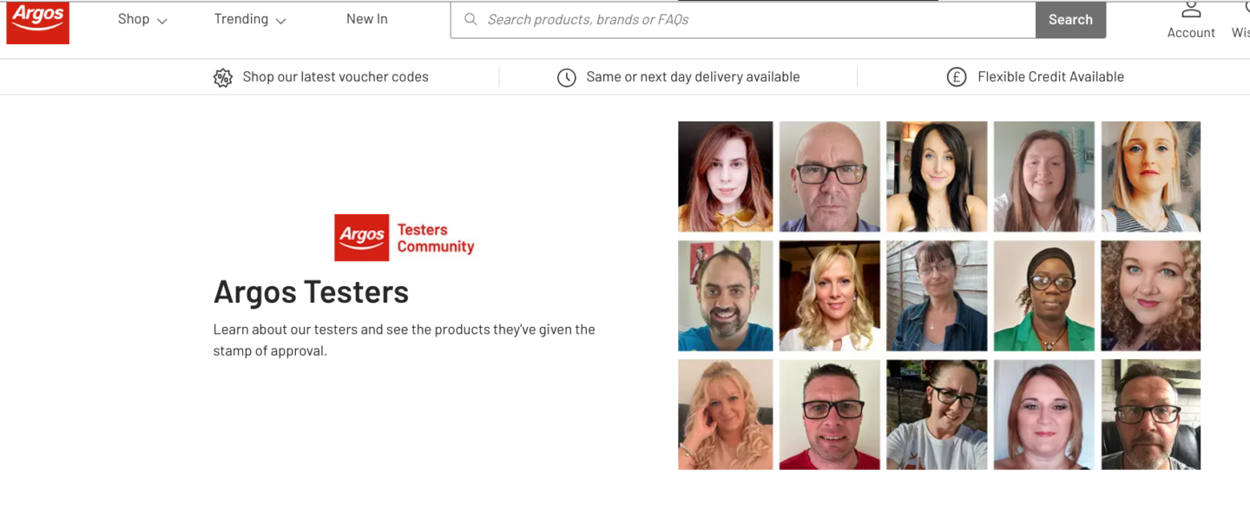Select the man in red shirt photo

830,415
